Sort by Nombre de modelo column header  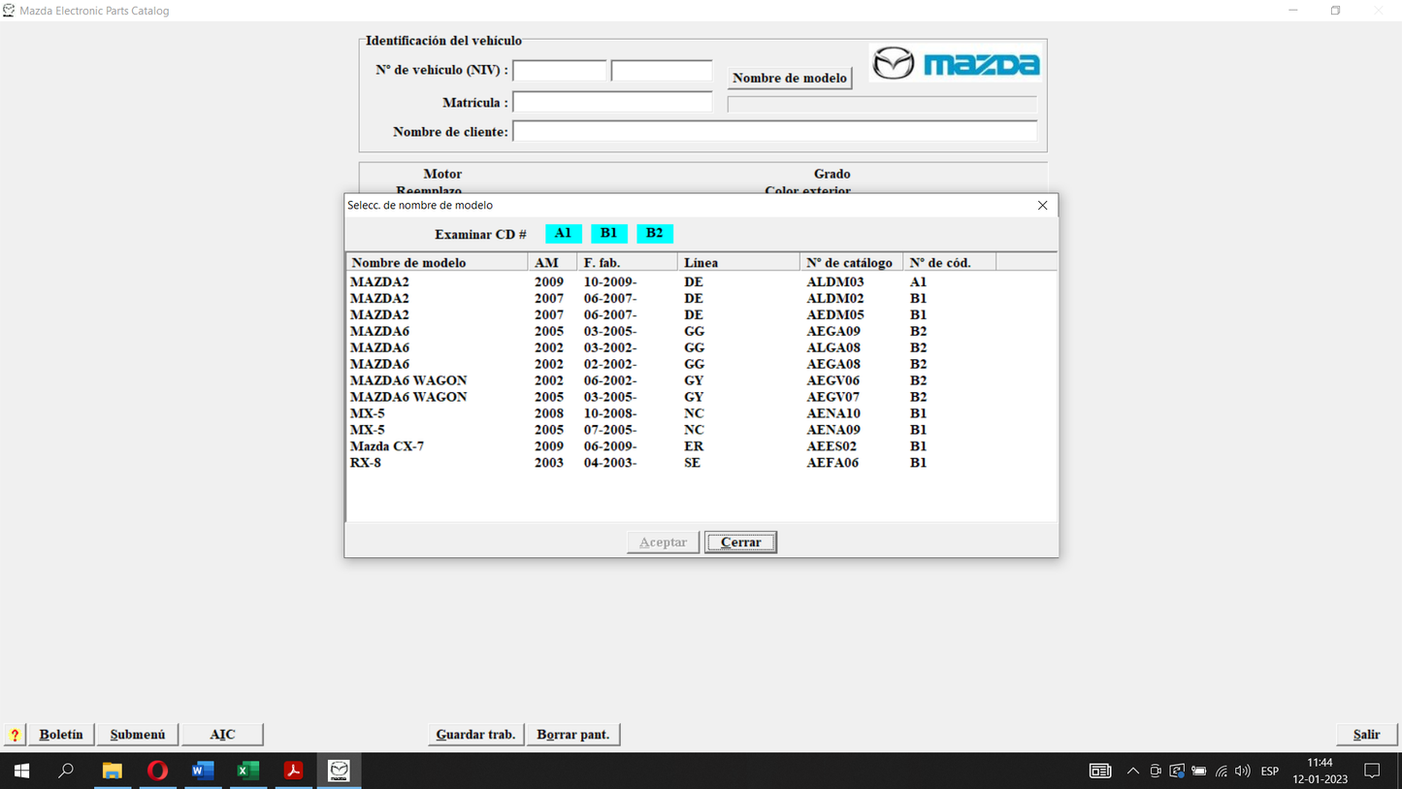438,263
